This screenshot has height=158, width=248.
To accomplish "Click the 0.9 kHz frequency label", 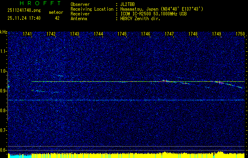I will click(4, 91).
